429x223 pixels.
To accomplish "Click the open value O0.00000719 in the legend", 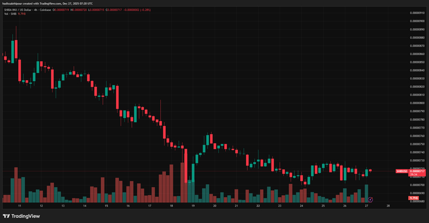I will (63, 9).
